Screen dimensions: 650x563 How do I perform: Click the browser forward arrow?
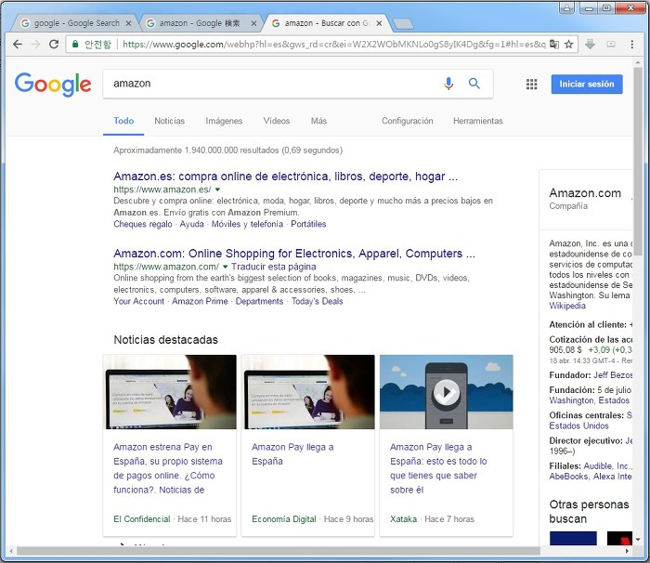pos(35,44)
